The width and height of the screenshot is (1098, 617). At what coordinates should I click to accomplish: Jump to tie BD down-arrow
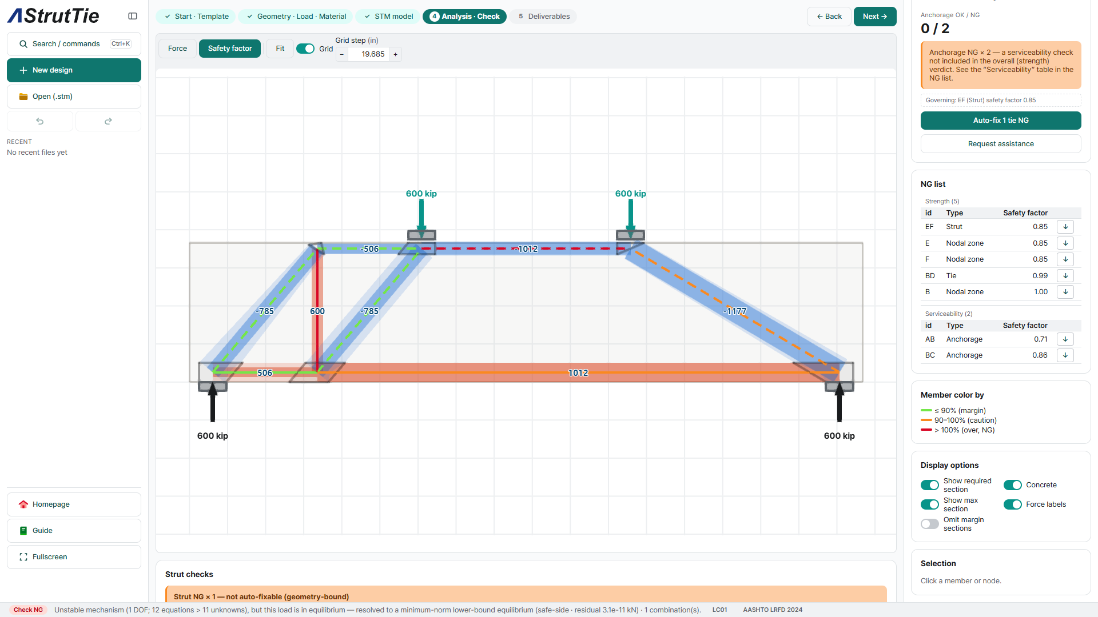coord(1065,276)
